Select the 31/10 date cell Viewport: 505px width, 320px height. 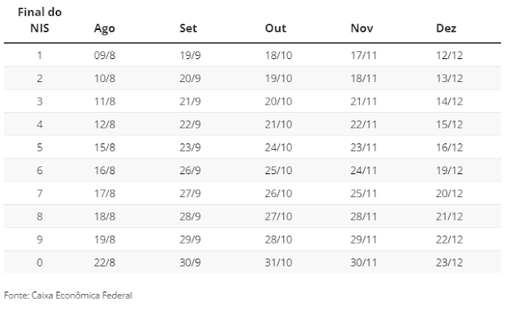click(x=279, y=262)
